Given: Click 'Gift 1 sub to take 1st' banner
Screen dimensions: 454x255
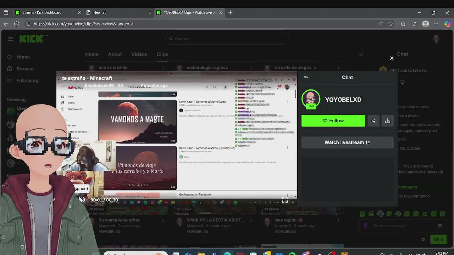Looking at the screenshot, I should pyautogui.click(x=408, y=70).
